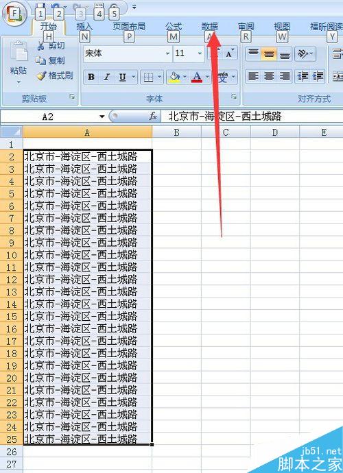The width and height of the screenshot is (343, 473).
Task: Toggle bold formatting
Action: coord(91,77)
